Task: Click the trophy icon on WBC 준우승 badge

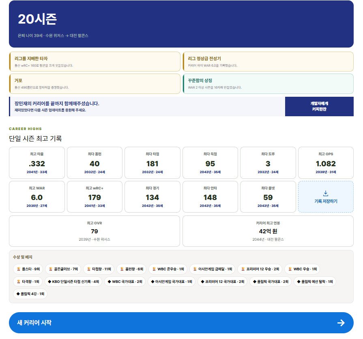Action: point(154,269)
